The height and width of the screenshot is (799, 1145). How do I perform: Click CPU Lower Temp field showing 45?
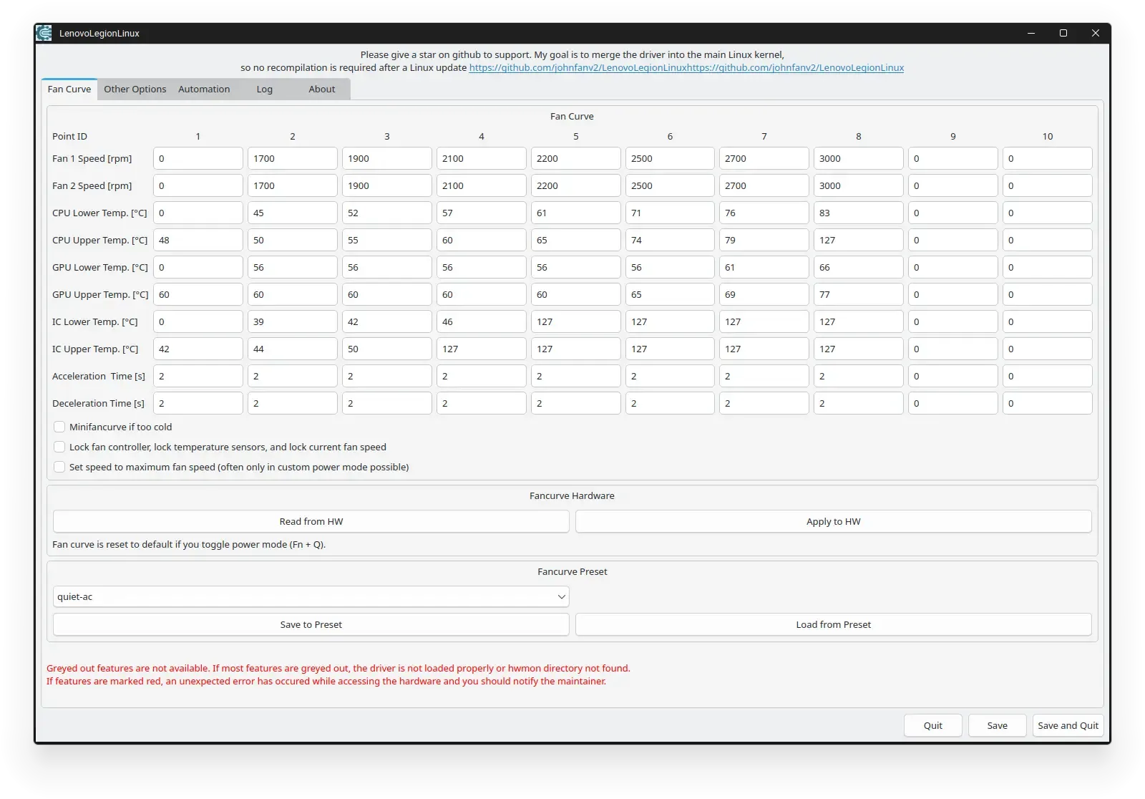click(x=293, y=213)
